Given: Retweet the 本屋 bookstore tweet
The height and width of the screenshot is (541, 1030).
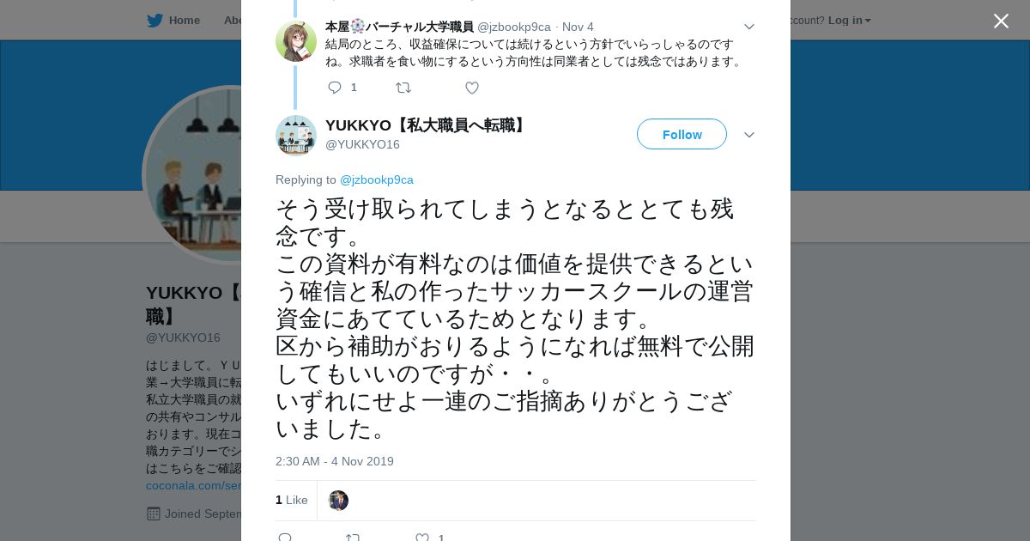Looking at the screenshot, I should [403, 88].
